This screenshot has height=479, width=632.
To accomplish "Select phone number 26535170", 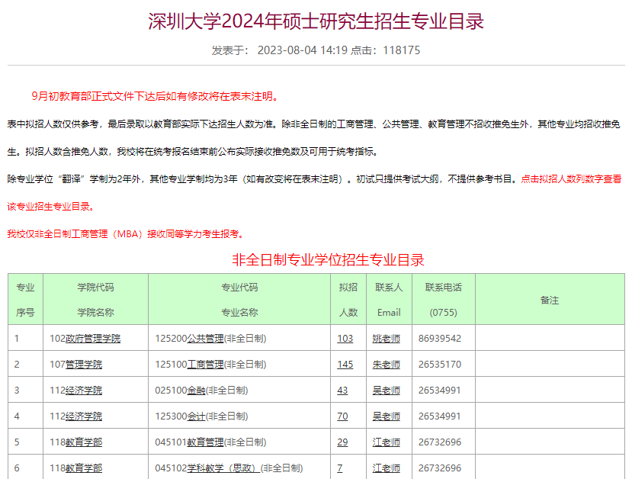I will 440,364.
